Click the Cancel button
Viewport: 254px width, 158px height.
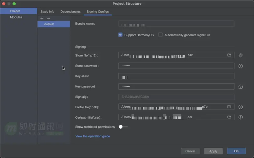(x=190, y=151)
